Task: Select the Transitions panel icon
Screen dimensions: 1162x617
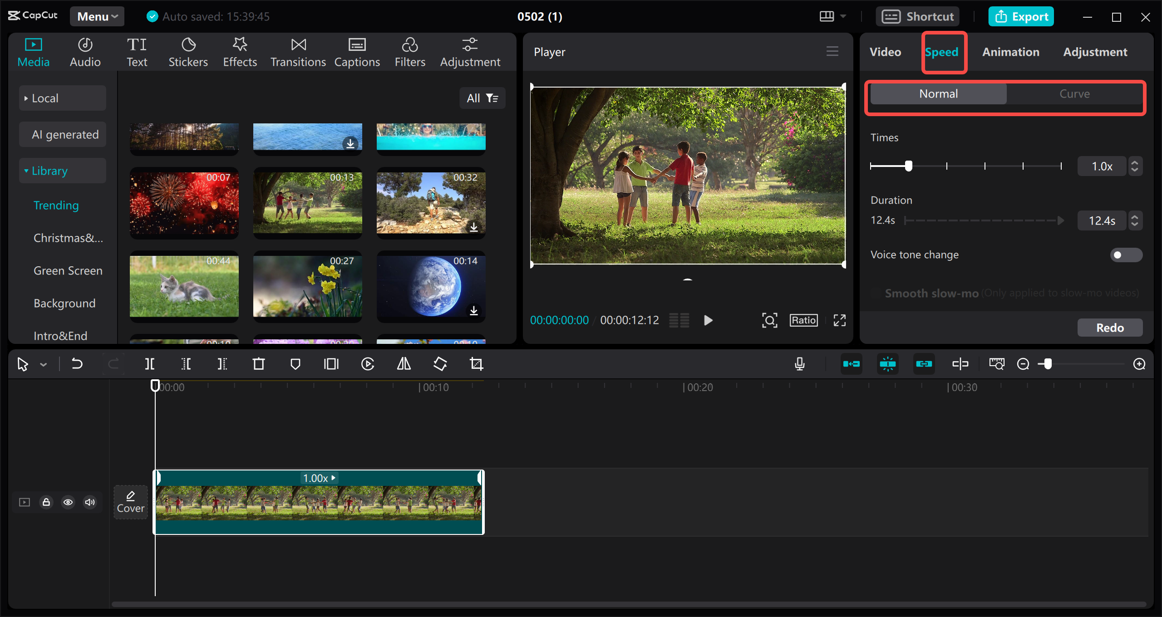Action: click(298, 44)
